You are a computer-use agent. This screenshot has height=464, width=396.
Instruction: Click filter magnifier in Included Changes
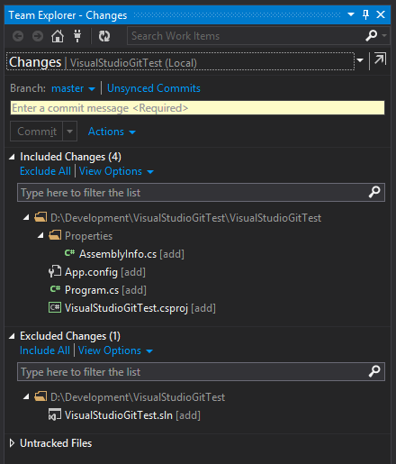(x=374, y=192)
